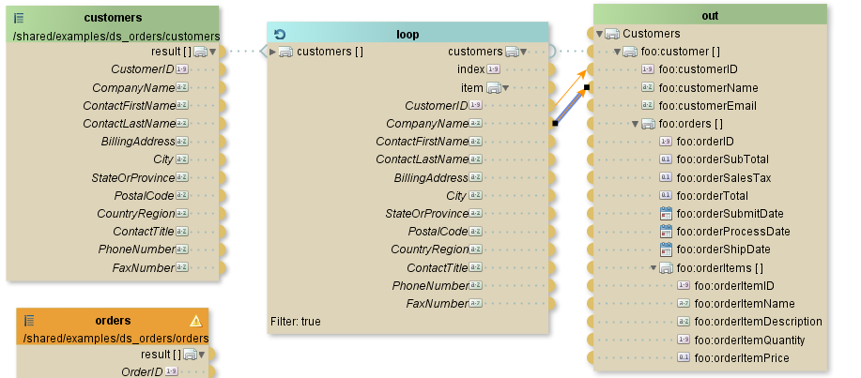Click the calendar icon beside foo:orderShipDate
Screen dimensions: 861x378
(x=666, y=249)
